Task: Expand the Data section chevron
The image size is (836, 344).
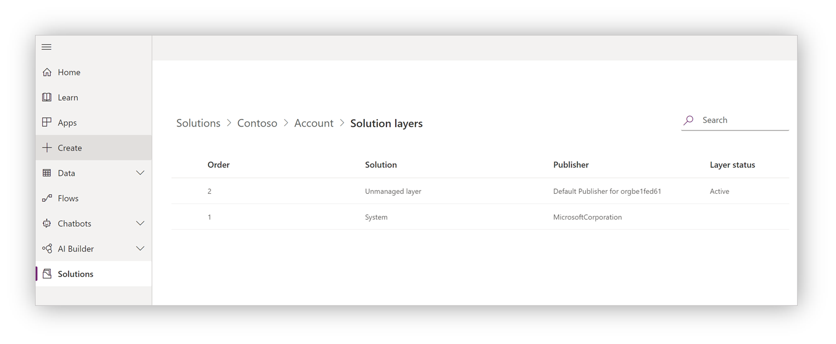Action: point(140,173)
